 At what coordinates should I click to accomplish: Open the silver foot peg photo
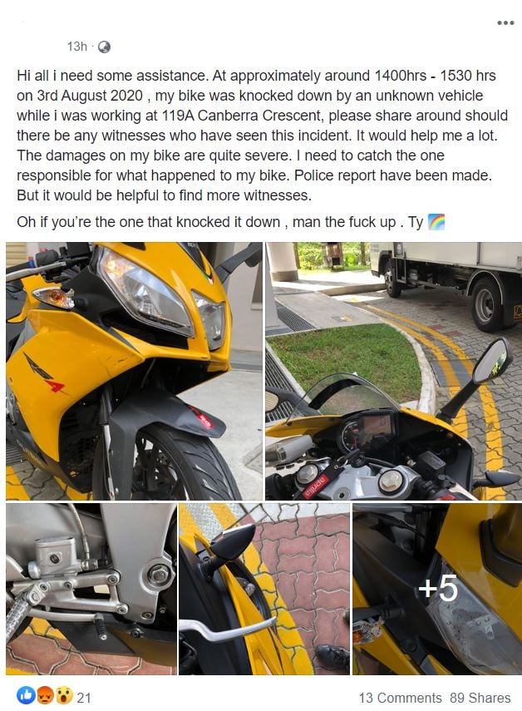pyautogui.click(x=91, y=589)
